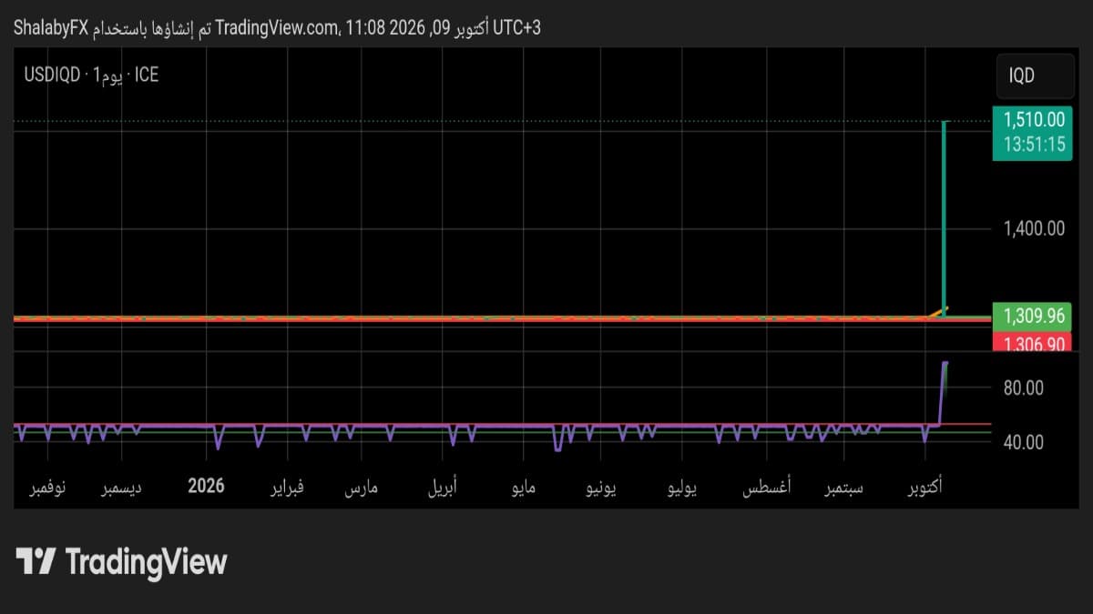Click the ديسمبر month label
Image resolution: width=1093 pixels, height=614 pixels.
coord(121,488)
